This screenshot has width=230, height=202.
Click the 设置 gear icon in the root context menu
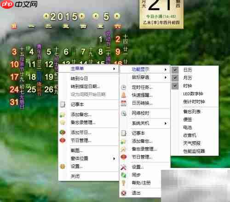pos(63,166)
